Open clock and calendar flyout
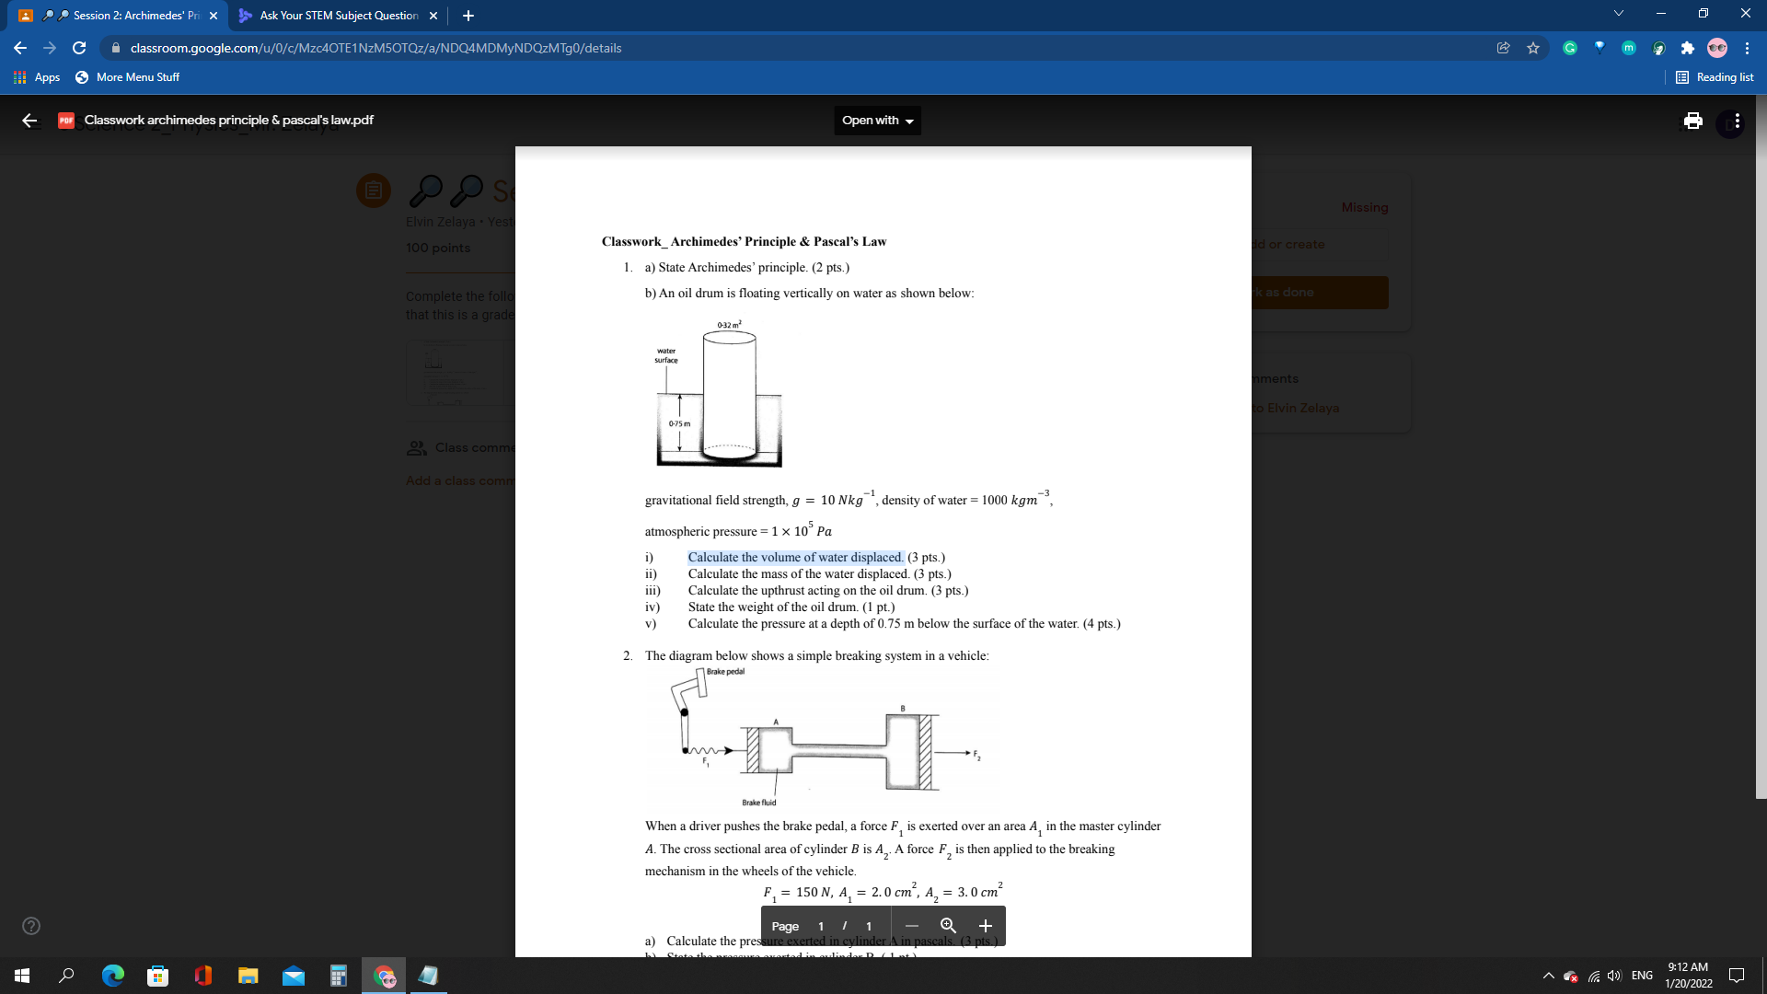1767x994 pixels. [x=1688, y=976]
